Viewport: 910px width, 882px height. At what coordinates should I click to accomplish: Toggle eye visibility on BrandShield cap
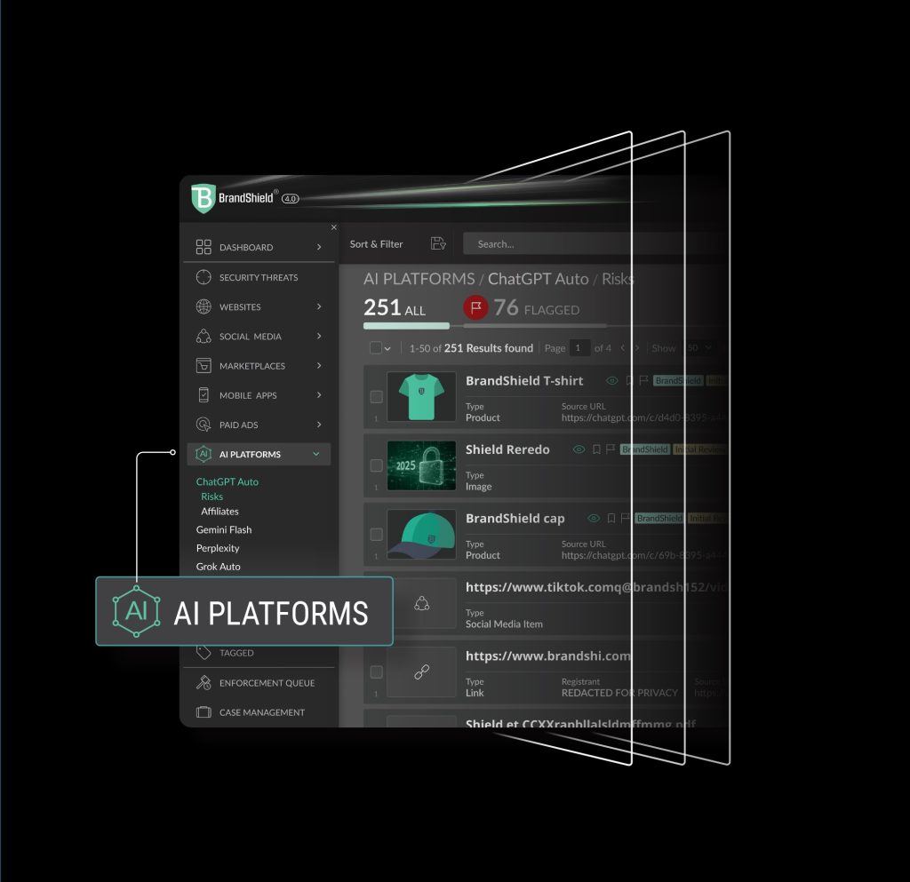coord(593,519)
